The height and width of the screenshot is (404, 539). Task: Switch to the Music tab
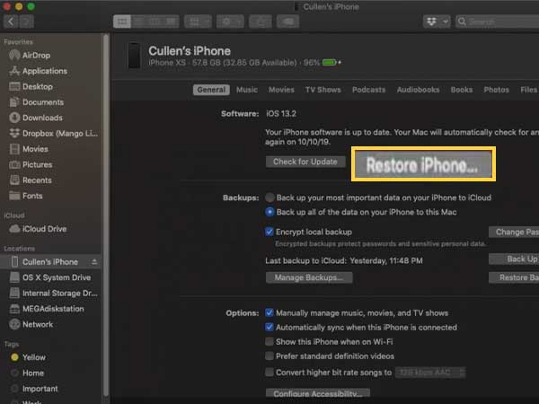pos(247,90)
